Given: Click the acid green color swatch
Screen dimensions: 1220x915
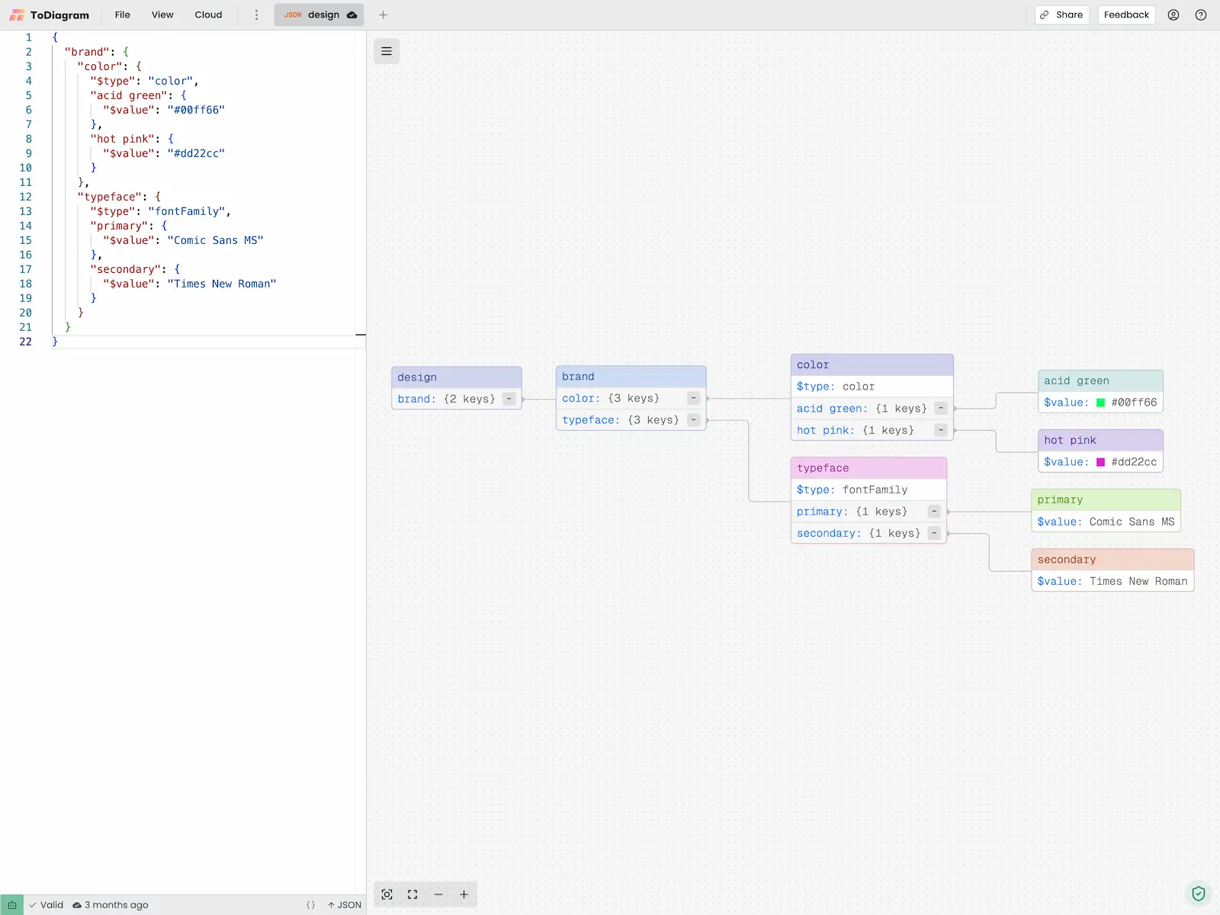Looking at the screenshot, I should coord(1100,403).
